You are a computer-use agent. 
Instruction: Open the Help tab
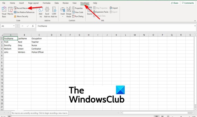point(95,3)
